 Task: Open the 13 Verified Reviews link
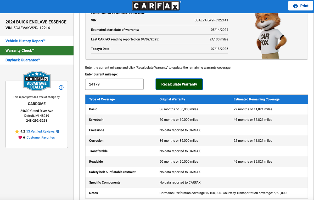pos(40,132)
